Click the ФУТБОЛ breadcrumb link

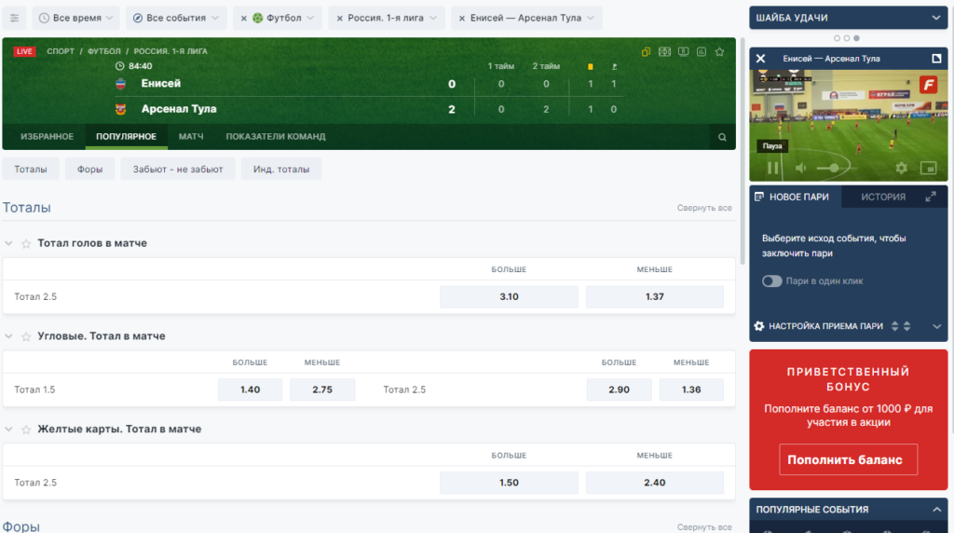[104, 51]
